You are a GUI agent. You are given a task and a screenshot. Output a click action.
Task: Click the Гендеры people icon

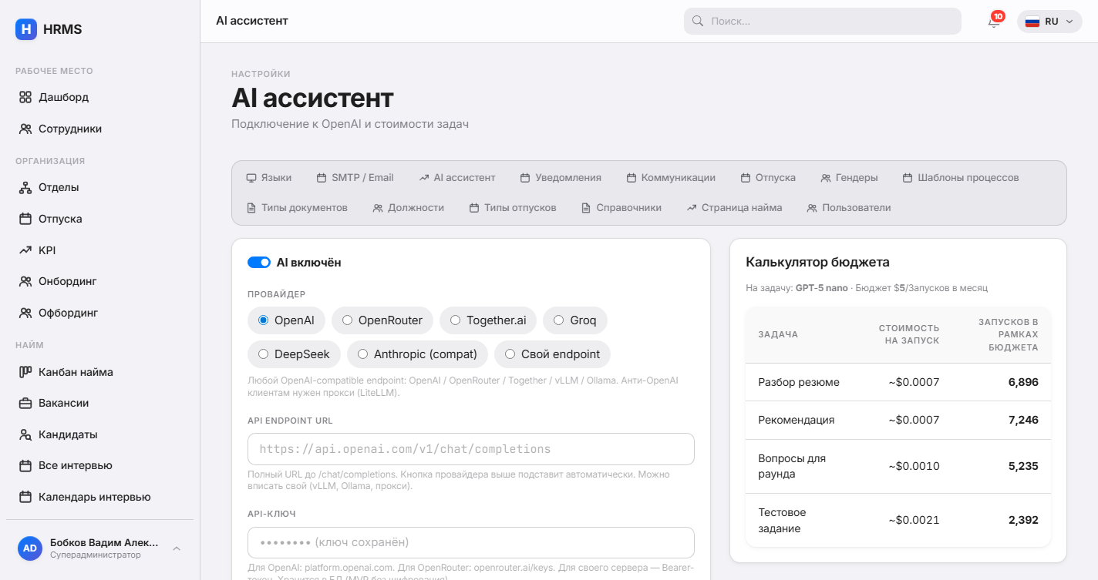coord(826,178)
